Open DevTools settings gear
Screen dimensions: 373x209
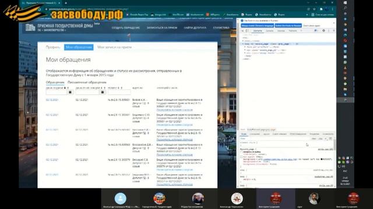tap(323, 31)
